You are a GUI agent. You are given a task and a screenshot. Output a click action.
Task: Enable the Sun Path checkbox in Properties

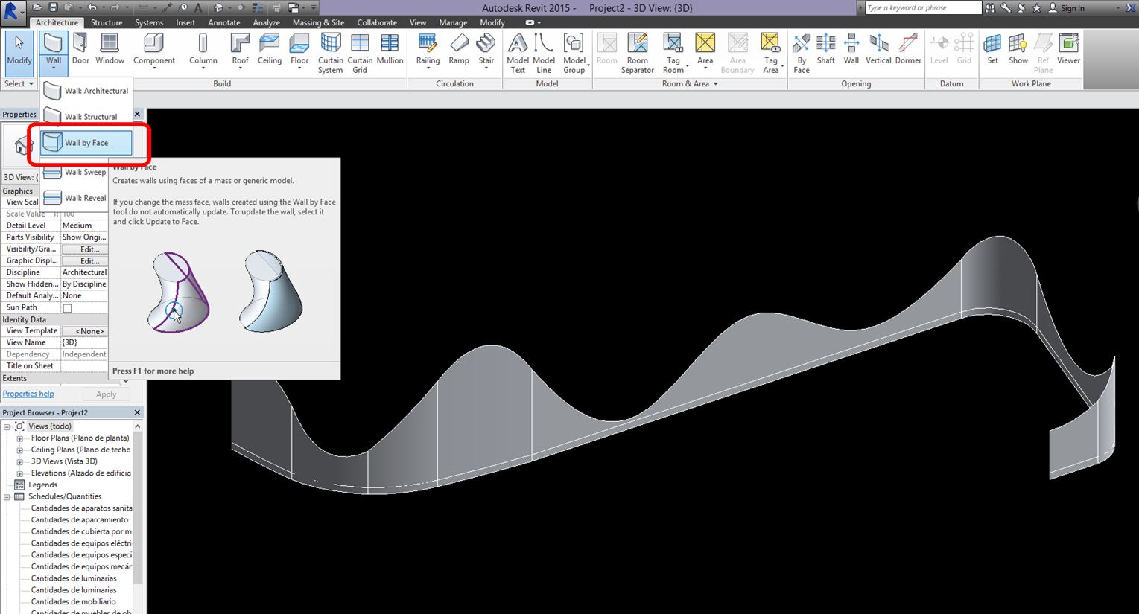pos(65,307)
